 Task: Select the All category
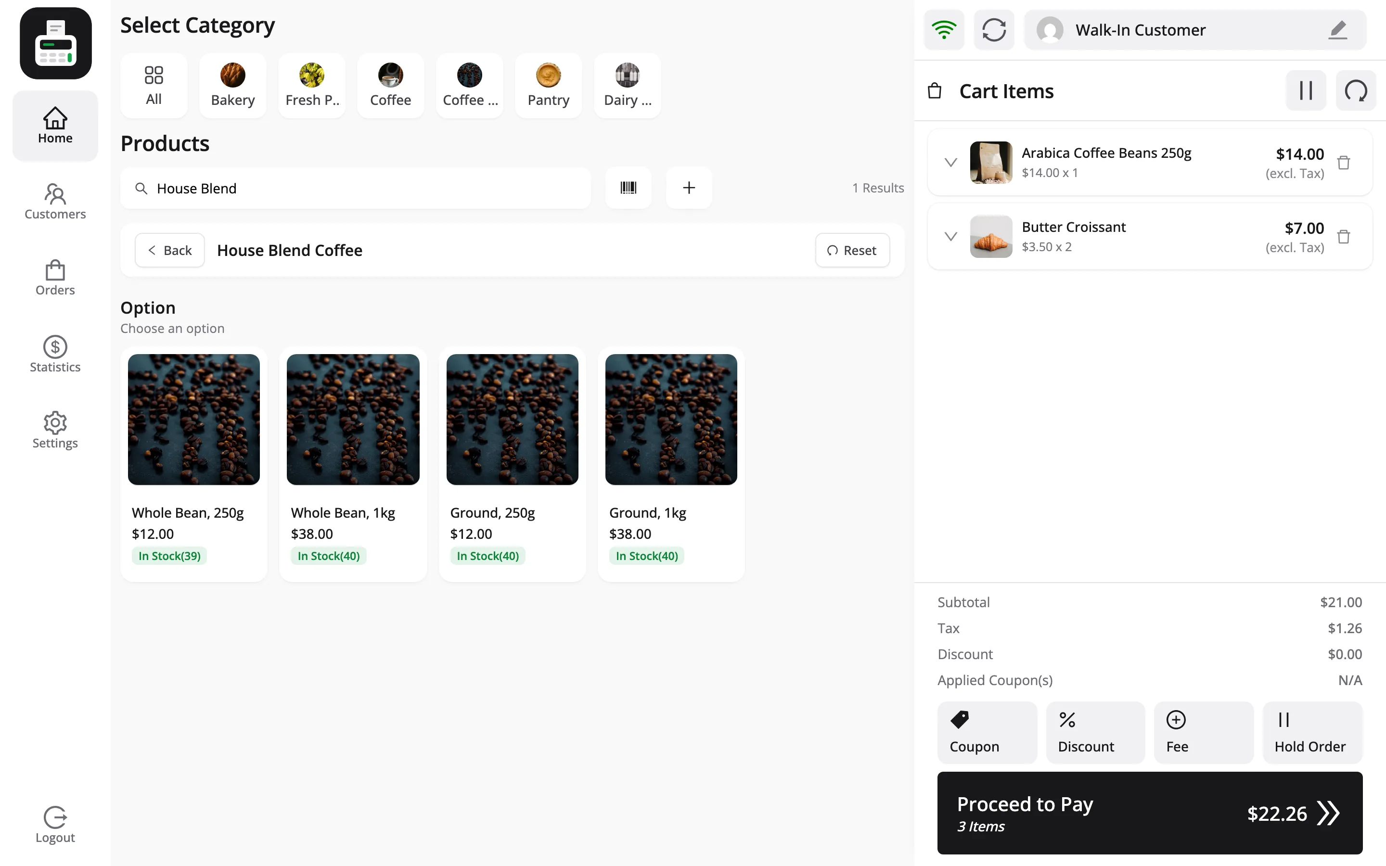pyautogui.click(x=154, y=86)
